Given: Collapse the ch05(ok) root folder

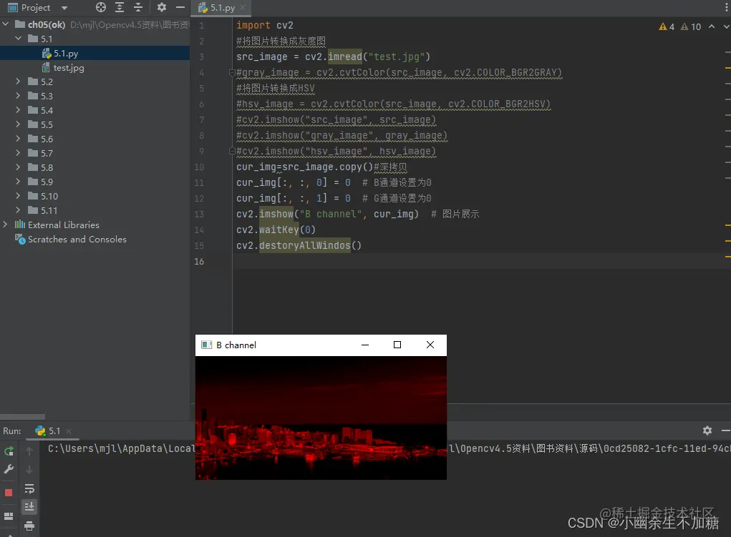Looking at the screenshot, I should pyautogui.click(x=6, y=24).
